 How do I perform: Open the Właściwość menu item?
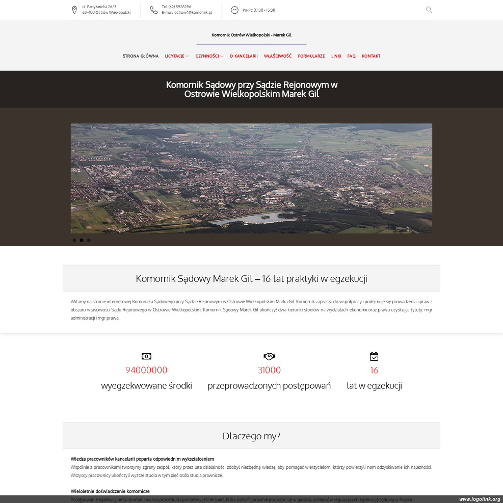click(277, 56)
